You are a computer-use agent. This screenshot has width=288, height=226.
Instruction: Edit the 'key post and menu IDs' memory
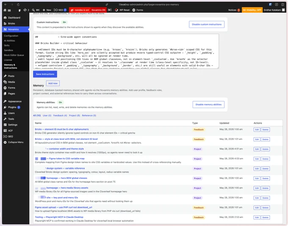pyautogui.click(x=257, y=198)
